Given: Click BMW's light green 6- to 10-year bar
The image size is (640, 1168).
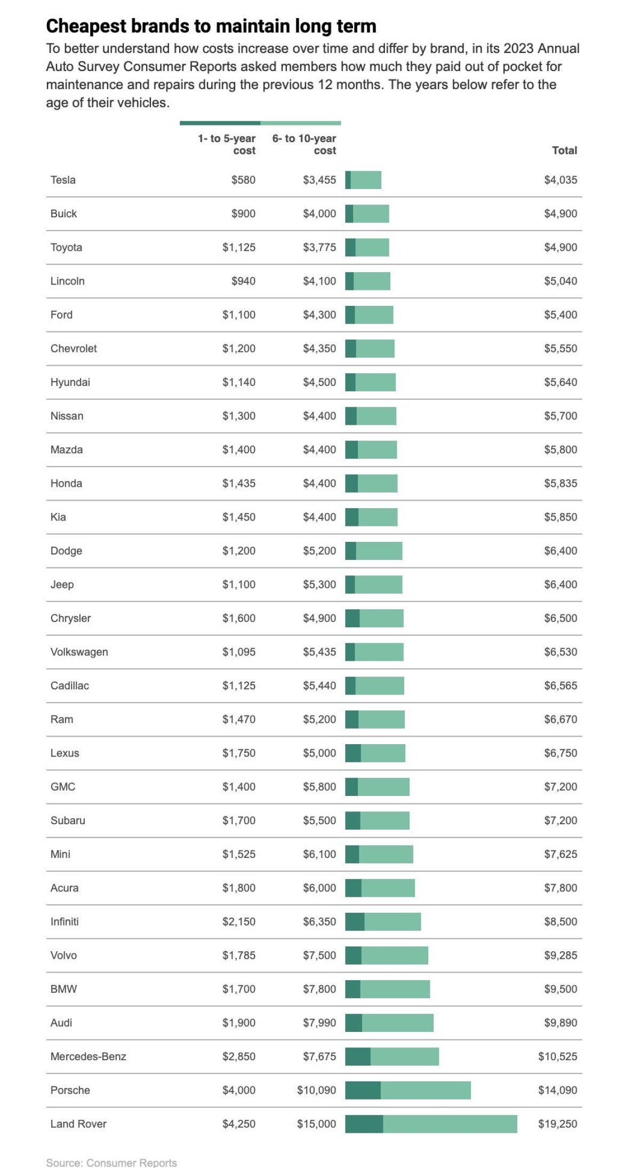Looking at the screenshot, I should (395, 989).
